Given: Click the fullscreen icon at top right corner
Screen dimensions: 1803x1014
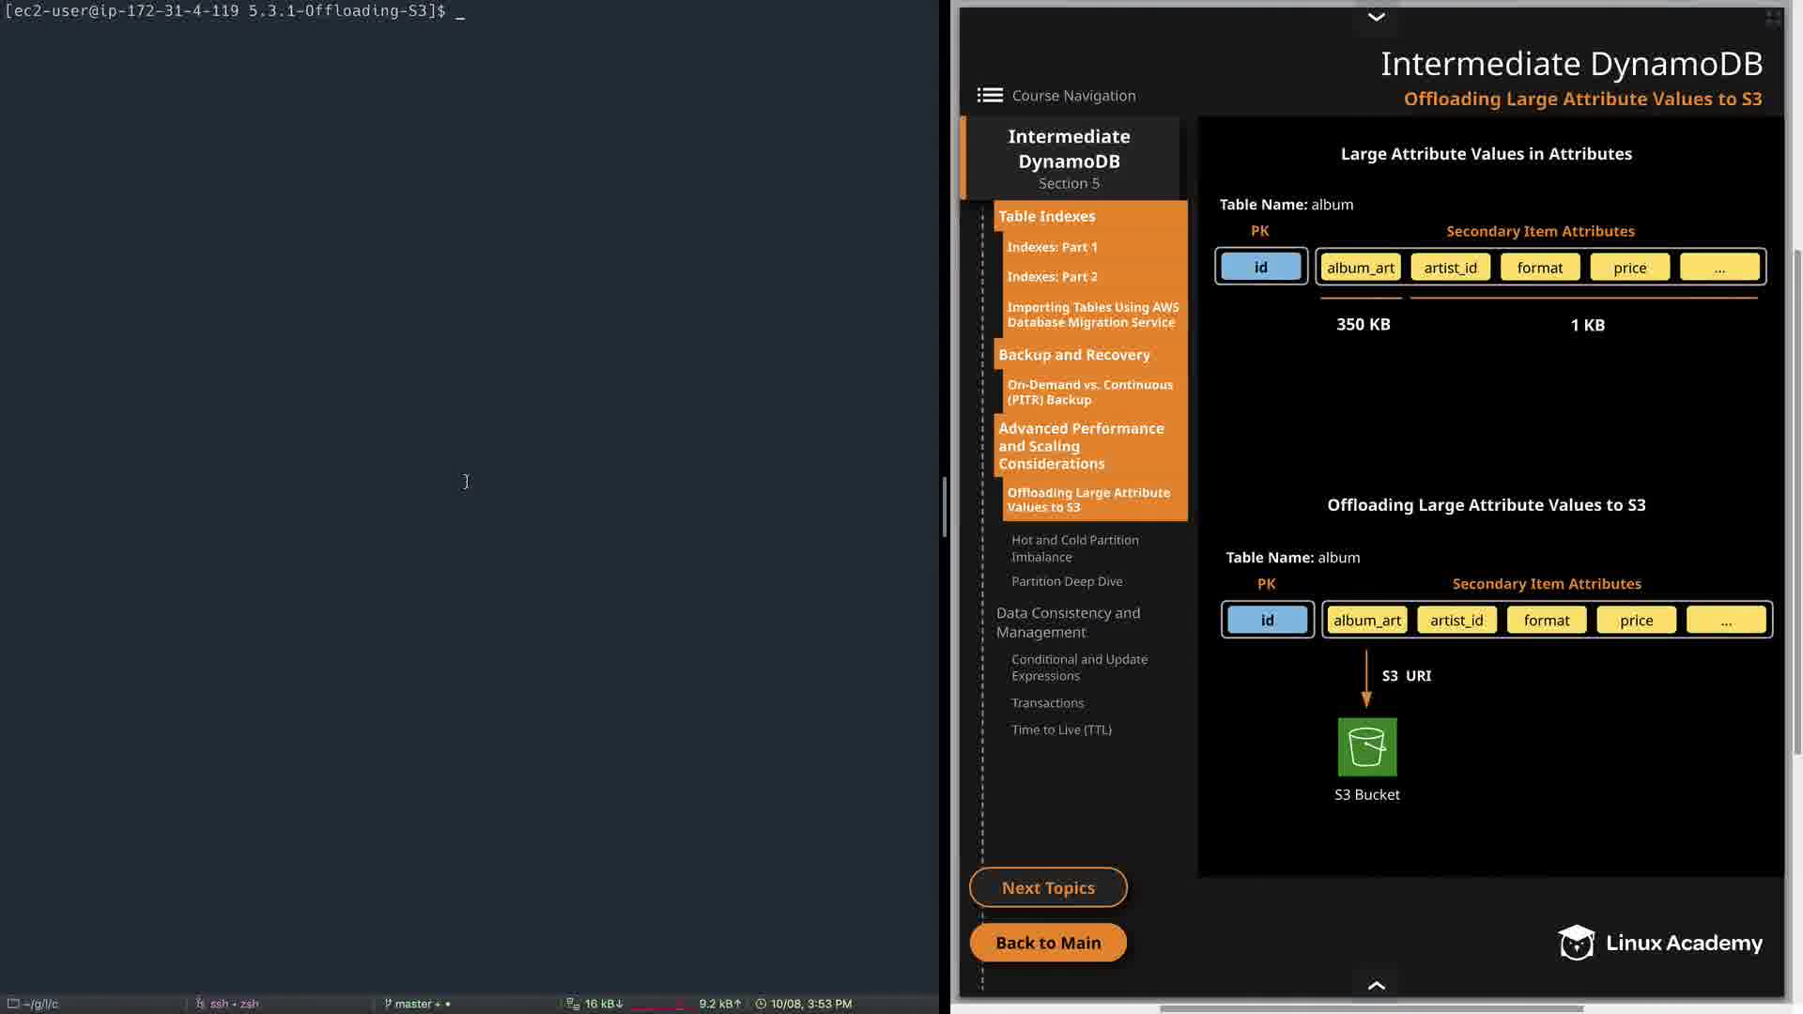Looking at the screenshot, I should [x=1773, y=18].
